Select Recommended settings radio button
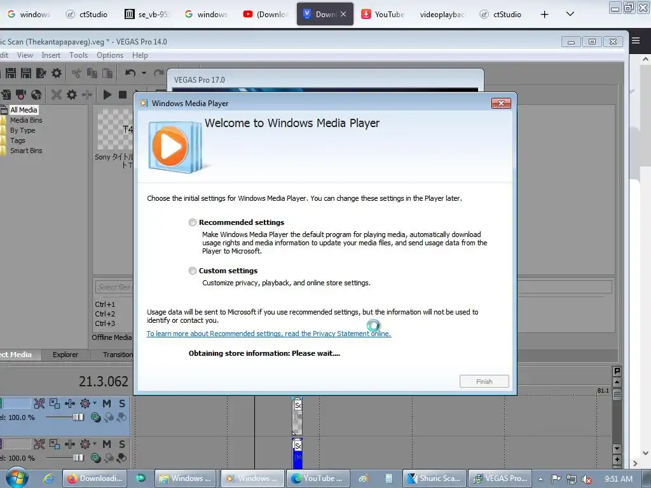 192,222
